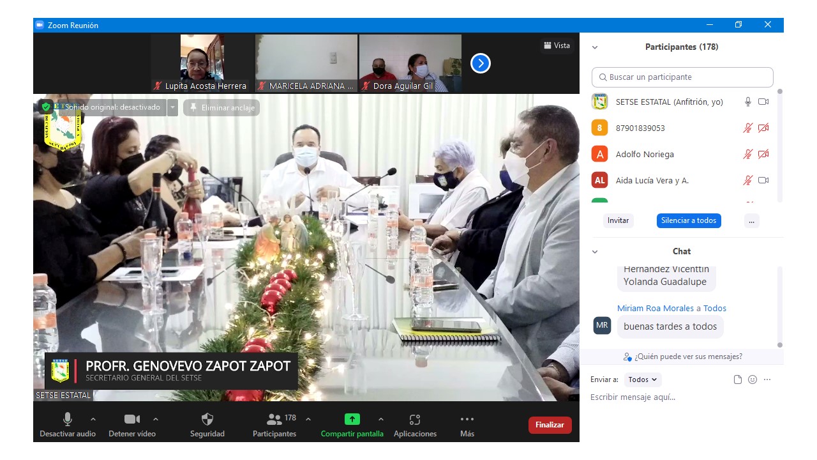Open the participants panel more options
Image resolution: width=817 pixels, height=460 pixels.
pyautogui.click(x=751, y=220)
